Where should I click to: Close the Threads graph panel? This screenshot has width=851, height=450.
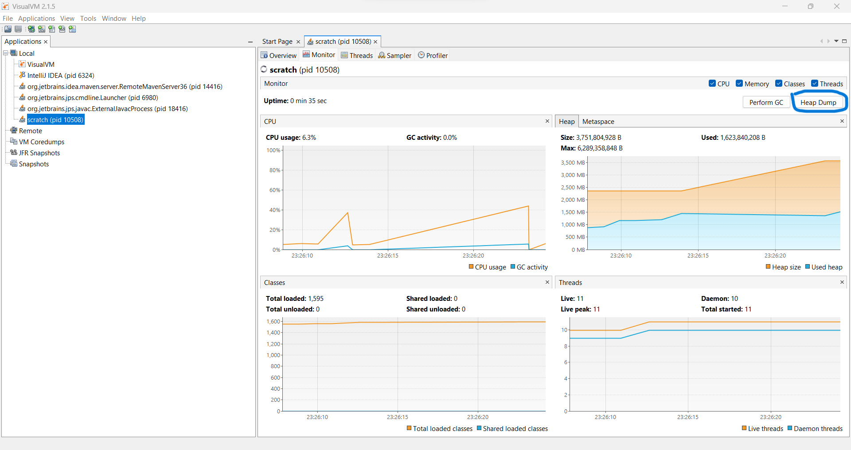point(842,282)
